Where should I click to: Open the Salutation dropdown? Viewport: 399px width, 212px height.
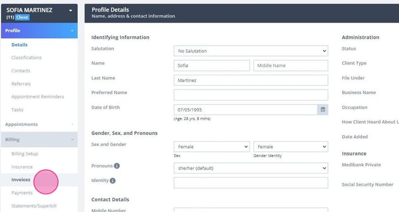[x=251, y=51]
